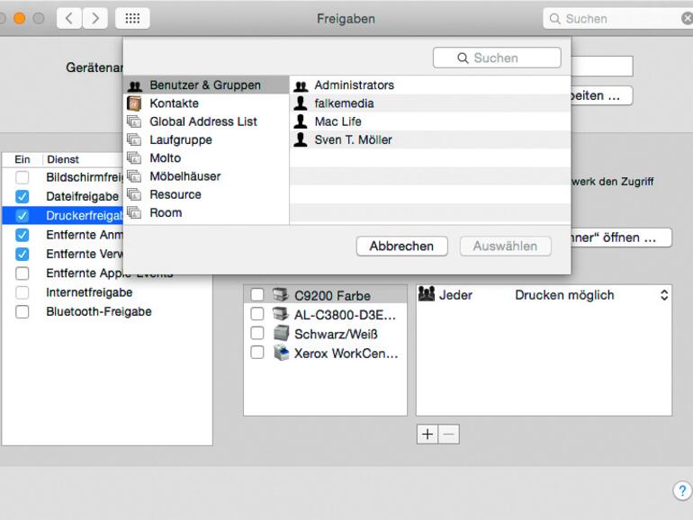Click the Global Address List icon

click(x=134, y=121)
